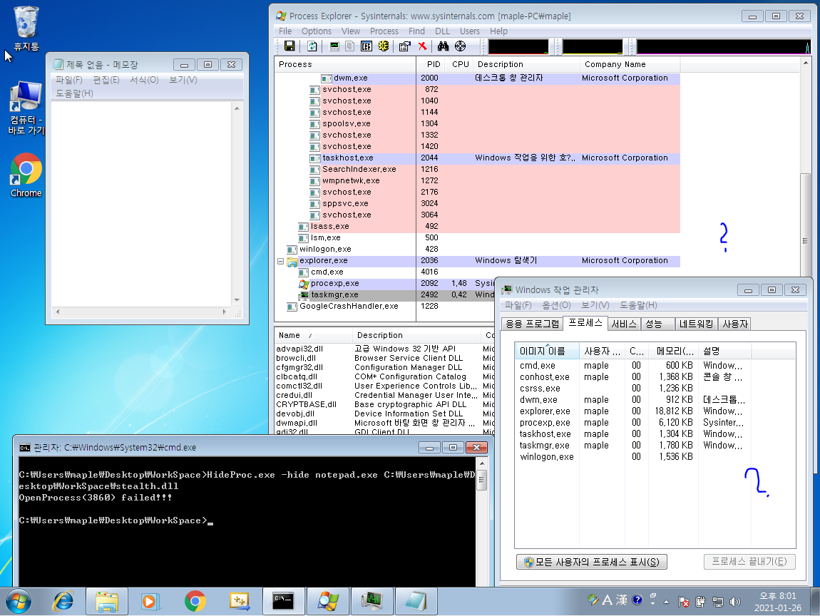Open process Properties toolbar icon

404,46
